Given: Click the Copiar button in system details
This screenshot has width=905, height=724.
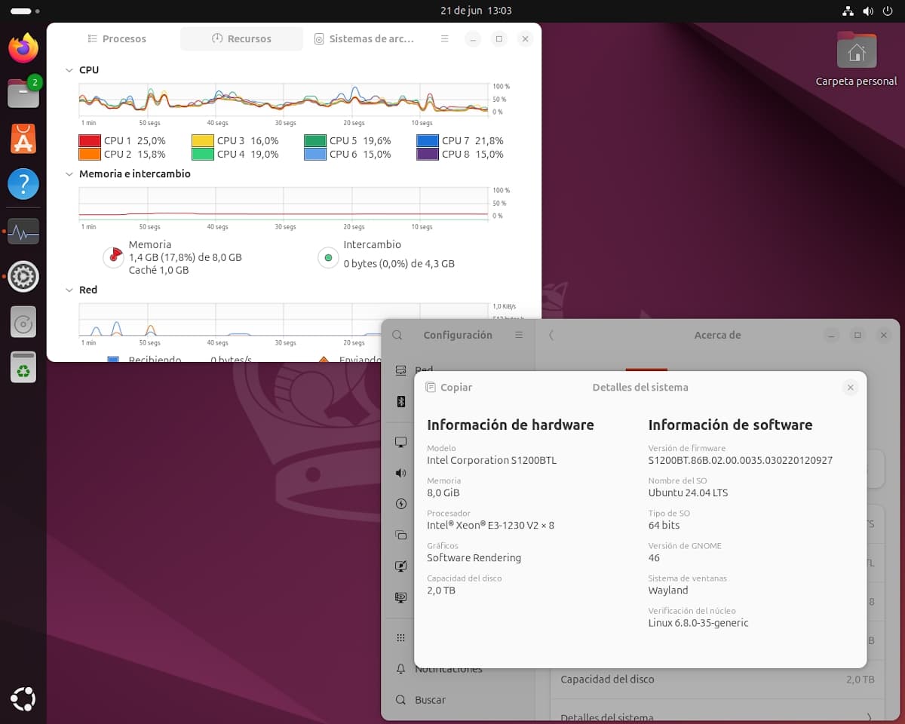Looking at the screenshot, I should click(449, 387).
